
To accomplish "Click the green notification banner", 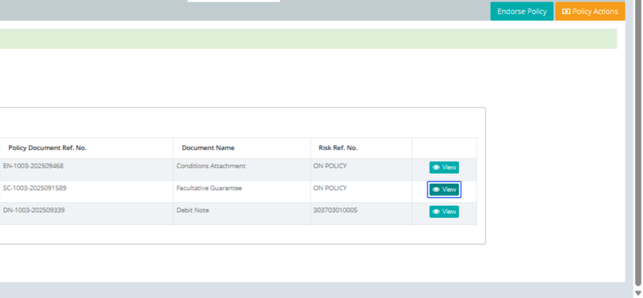I will point(308,39).
